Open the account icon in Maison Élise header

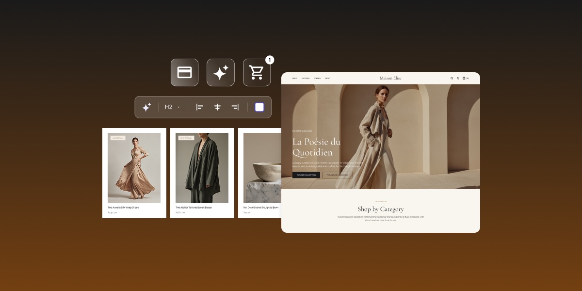pos(458,78)
